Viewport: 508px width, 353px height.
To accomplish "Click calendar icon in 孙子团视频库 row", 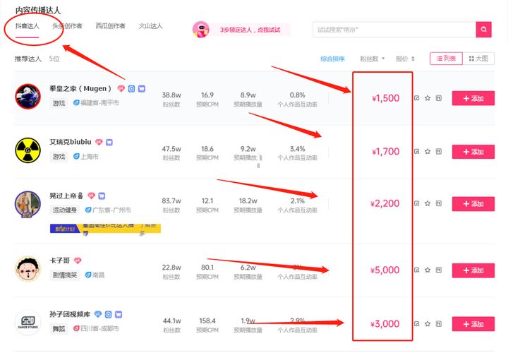I will [x=438, y=324].
